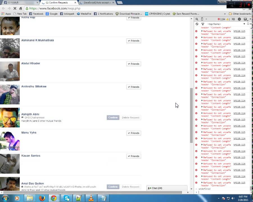The height and width of the screenshot is (202, 253).
Task: Launch Firefox from the taskbar
Action: 42,198
